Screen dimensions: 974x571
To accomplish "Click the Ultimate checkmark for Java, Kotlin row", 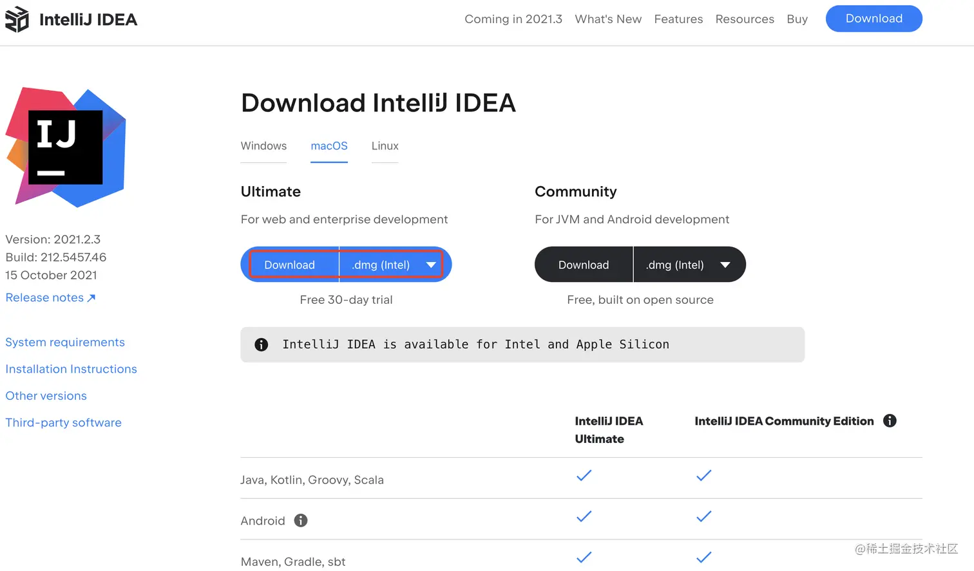I will pyautogui.click(x=584, y=476).
